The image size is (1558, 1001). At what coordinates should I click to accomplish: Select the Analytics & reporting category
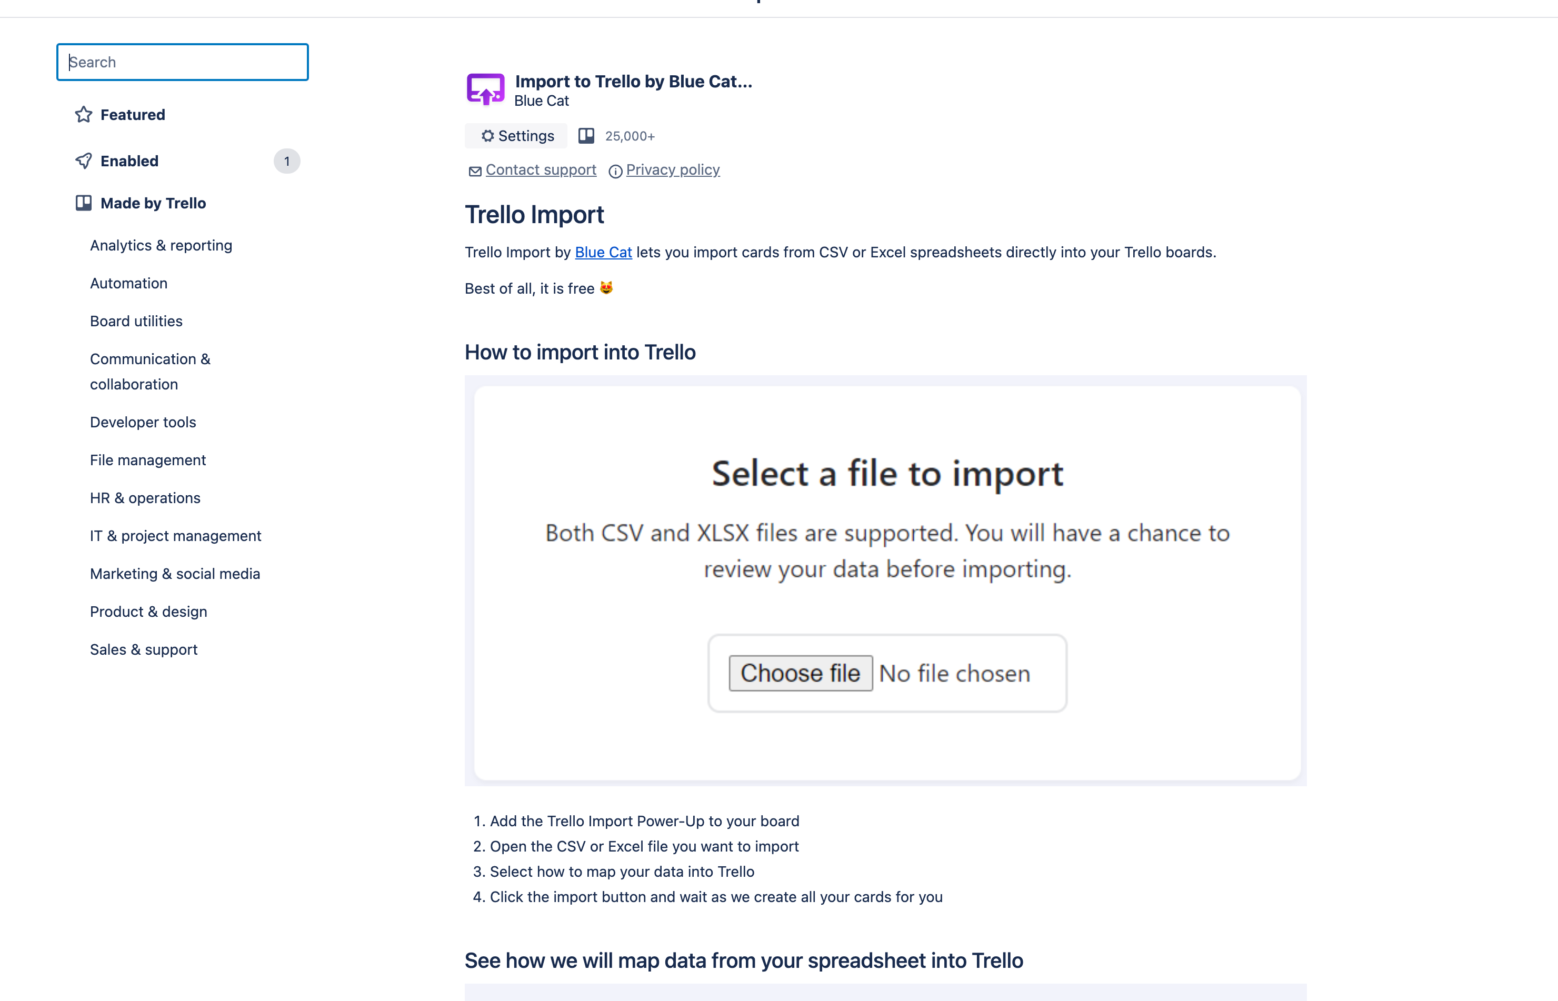tap(161, 245)
